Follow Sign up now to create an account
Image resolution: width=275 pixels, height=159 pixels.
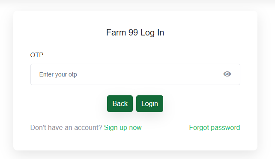(123, 128)
